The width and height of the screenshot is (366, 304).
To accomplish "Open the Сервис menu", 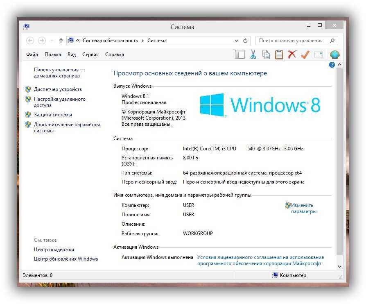I will (90, 54).
